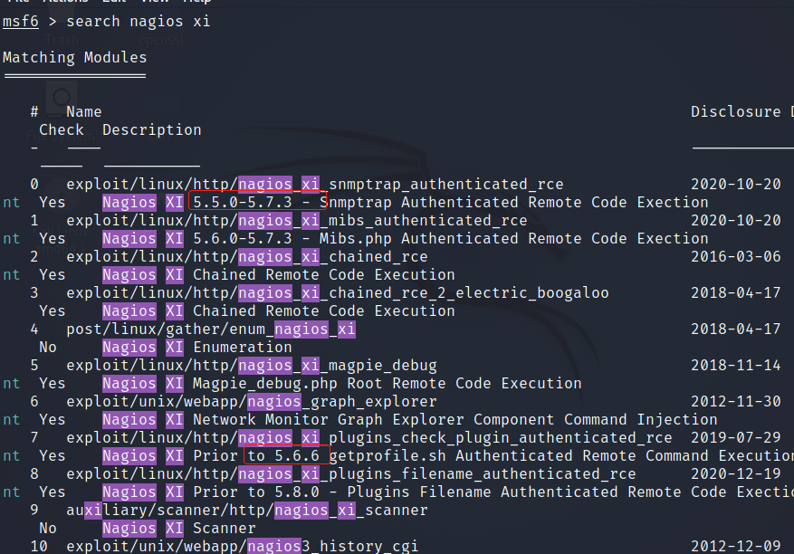Click disclosure date 2020-12-19
The height and width of the screenshot is (554, 794).
tap(736, 474)
